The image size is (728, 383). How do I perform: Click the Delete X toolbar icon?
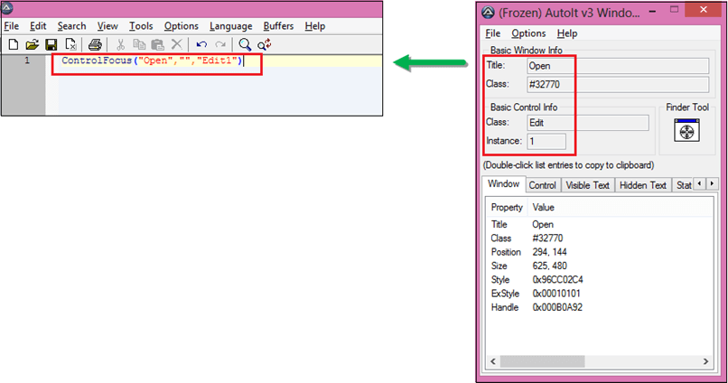tap(176, 44)
